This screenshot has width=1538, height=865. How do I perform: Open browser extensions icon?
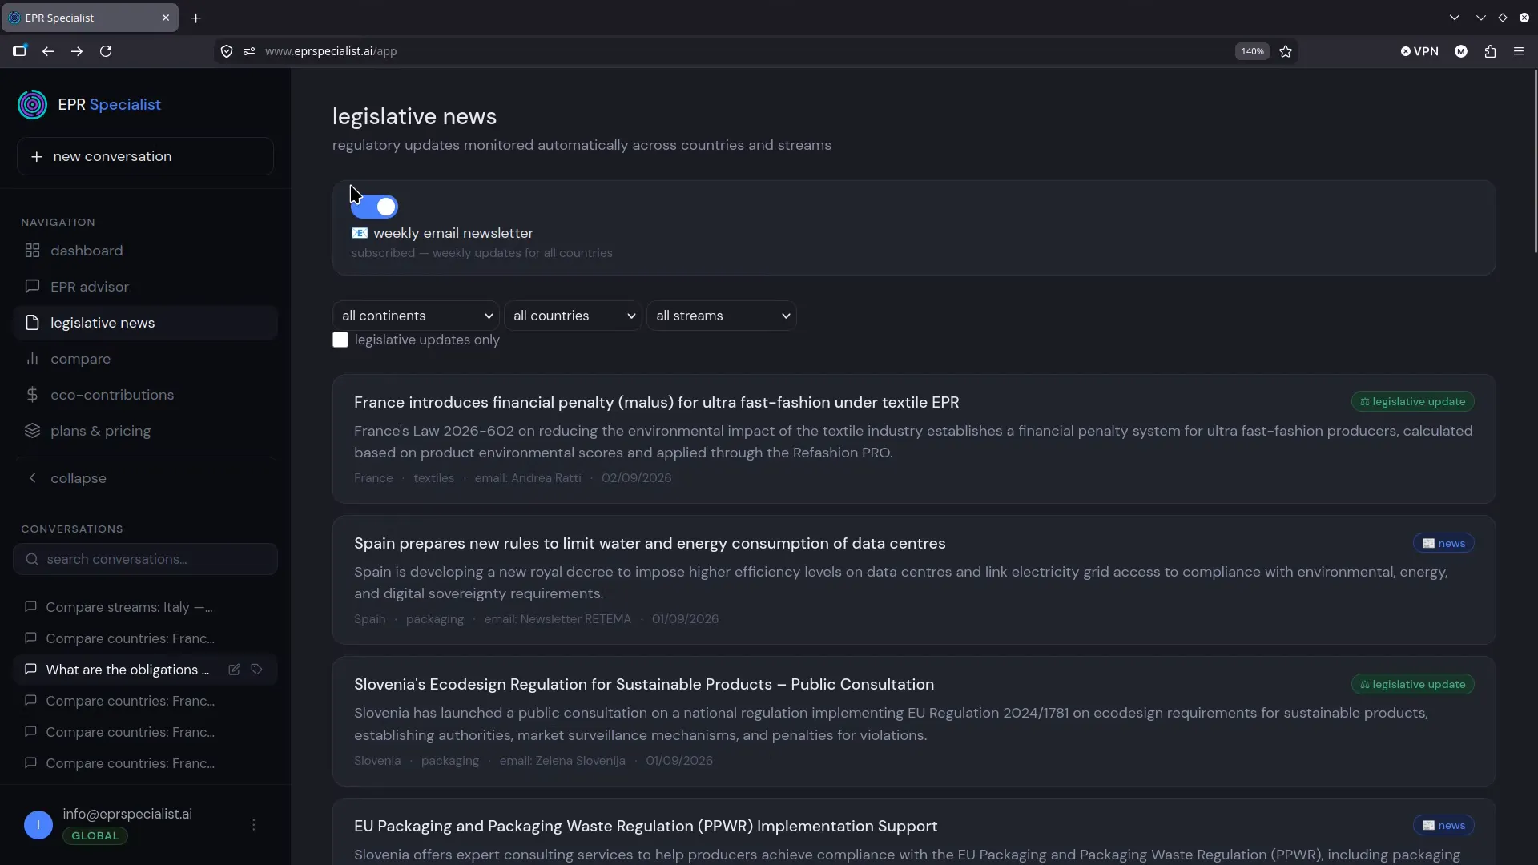[1490, 51]
